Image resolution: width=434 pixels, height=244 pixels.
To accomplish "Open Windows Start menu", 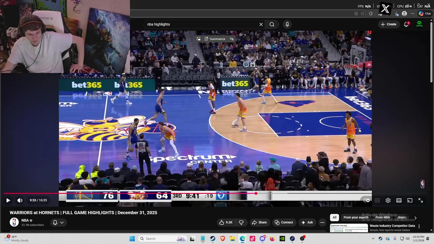I will click(132, 239).
